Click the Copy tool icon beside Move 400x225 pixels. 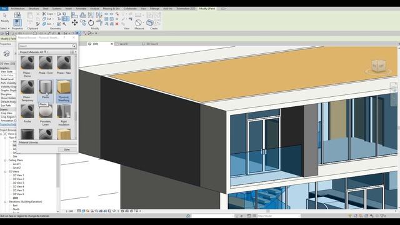[83, 23]
